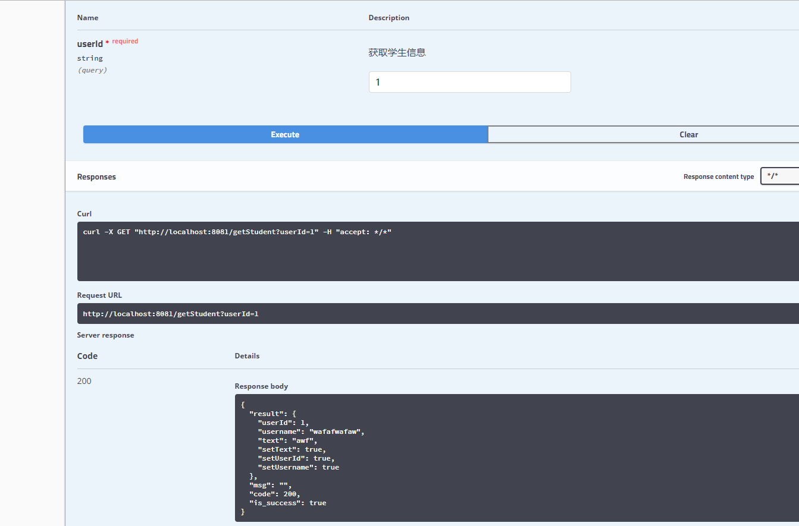Click the Name column header
Viewport: 799px width, 526px height.
pyautogui.click(x=87, y=18)
